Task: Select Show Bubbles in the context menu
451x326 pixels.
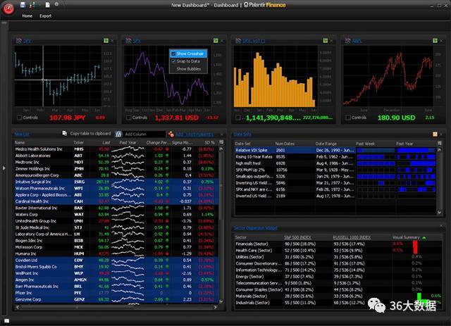Action: pyautogui.click(x=188, y=69)
